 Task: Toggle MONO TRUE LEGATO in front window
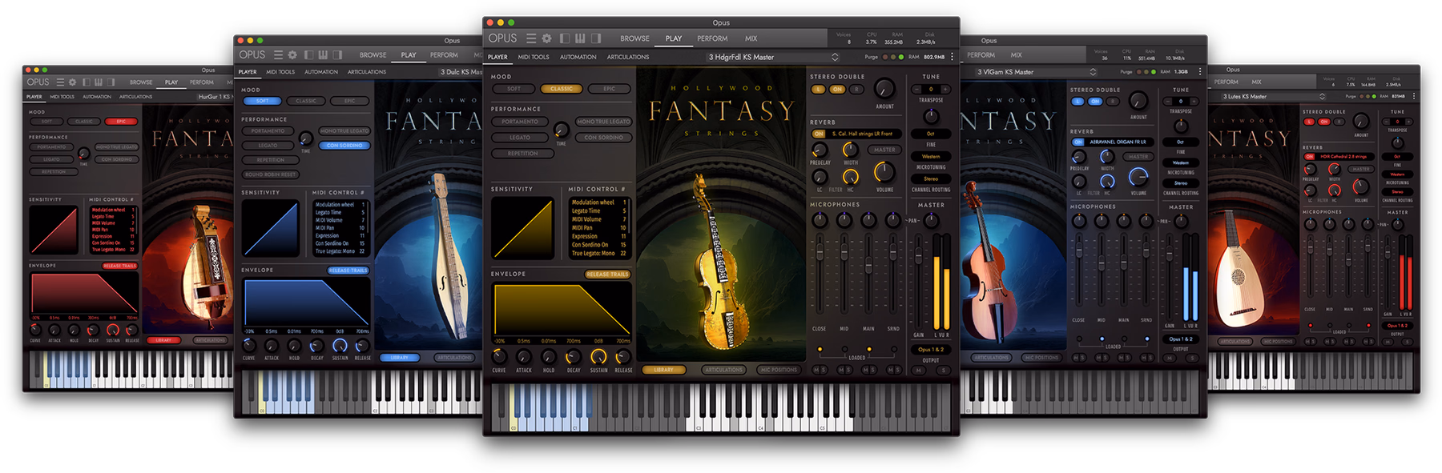(x=603, y=122)
